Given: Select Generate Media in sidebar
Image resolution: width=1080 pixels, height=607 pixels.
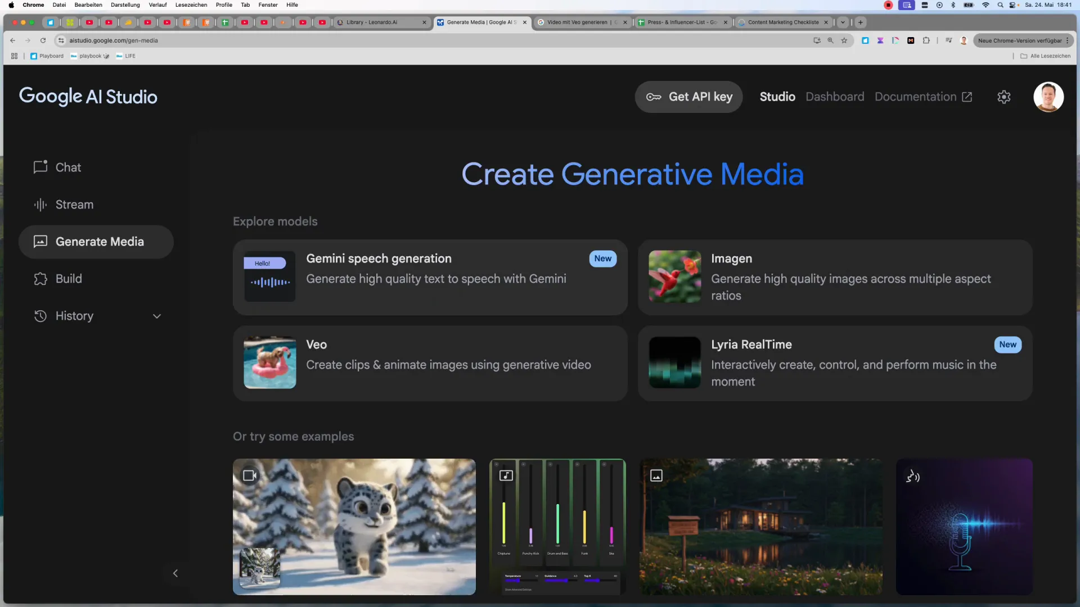Looking at the screenshot, I should tap(96, 242).
